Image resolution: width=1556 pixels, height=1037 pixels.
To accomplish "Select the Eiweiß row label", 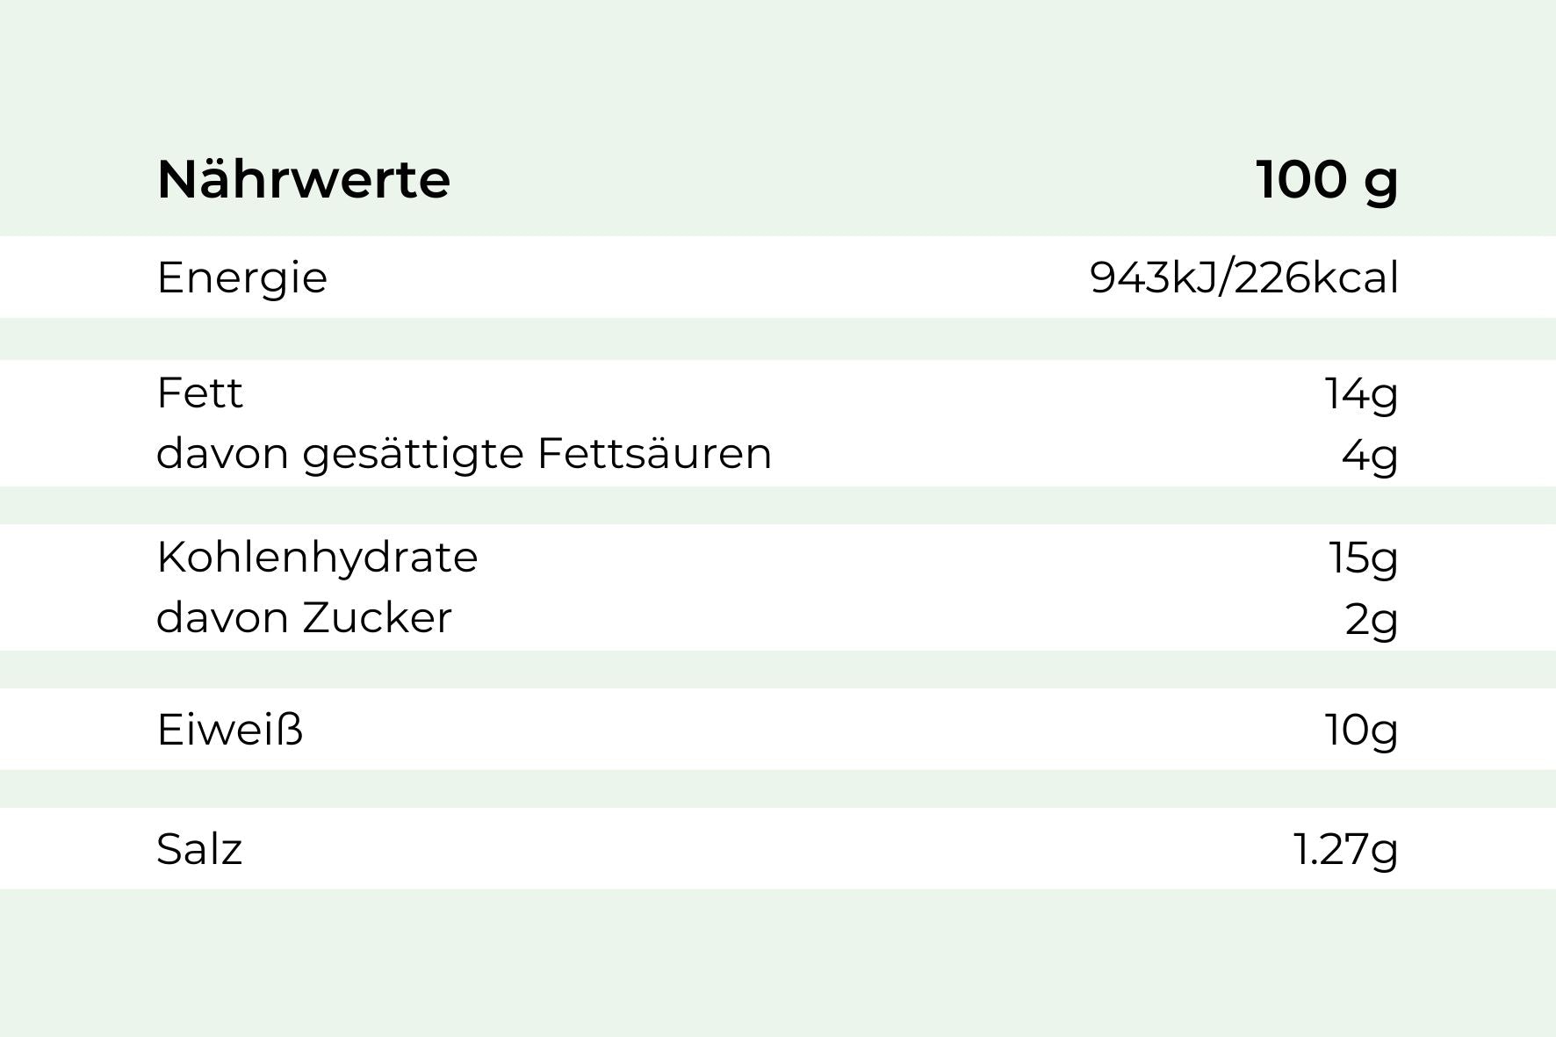I will 230,730.
